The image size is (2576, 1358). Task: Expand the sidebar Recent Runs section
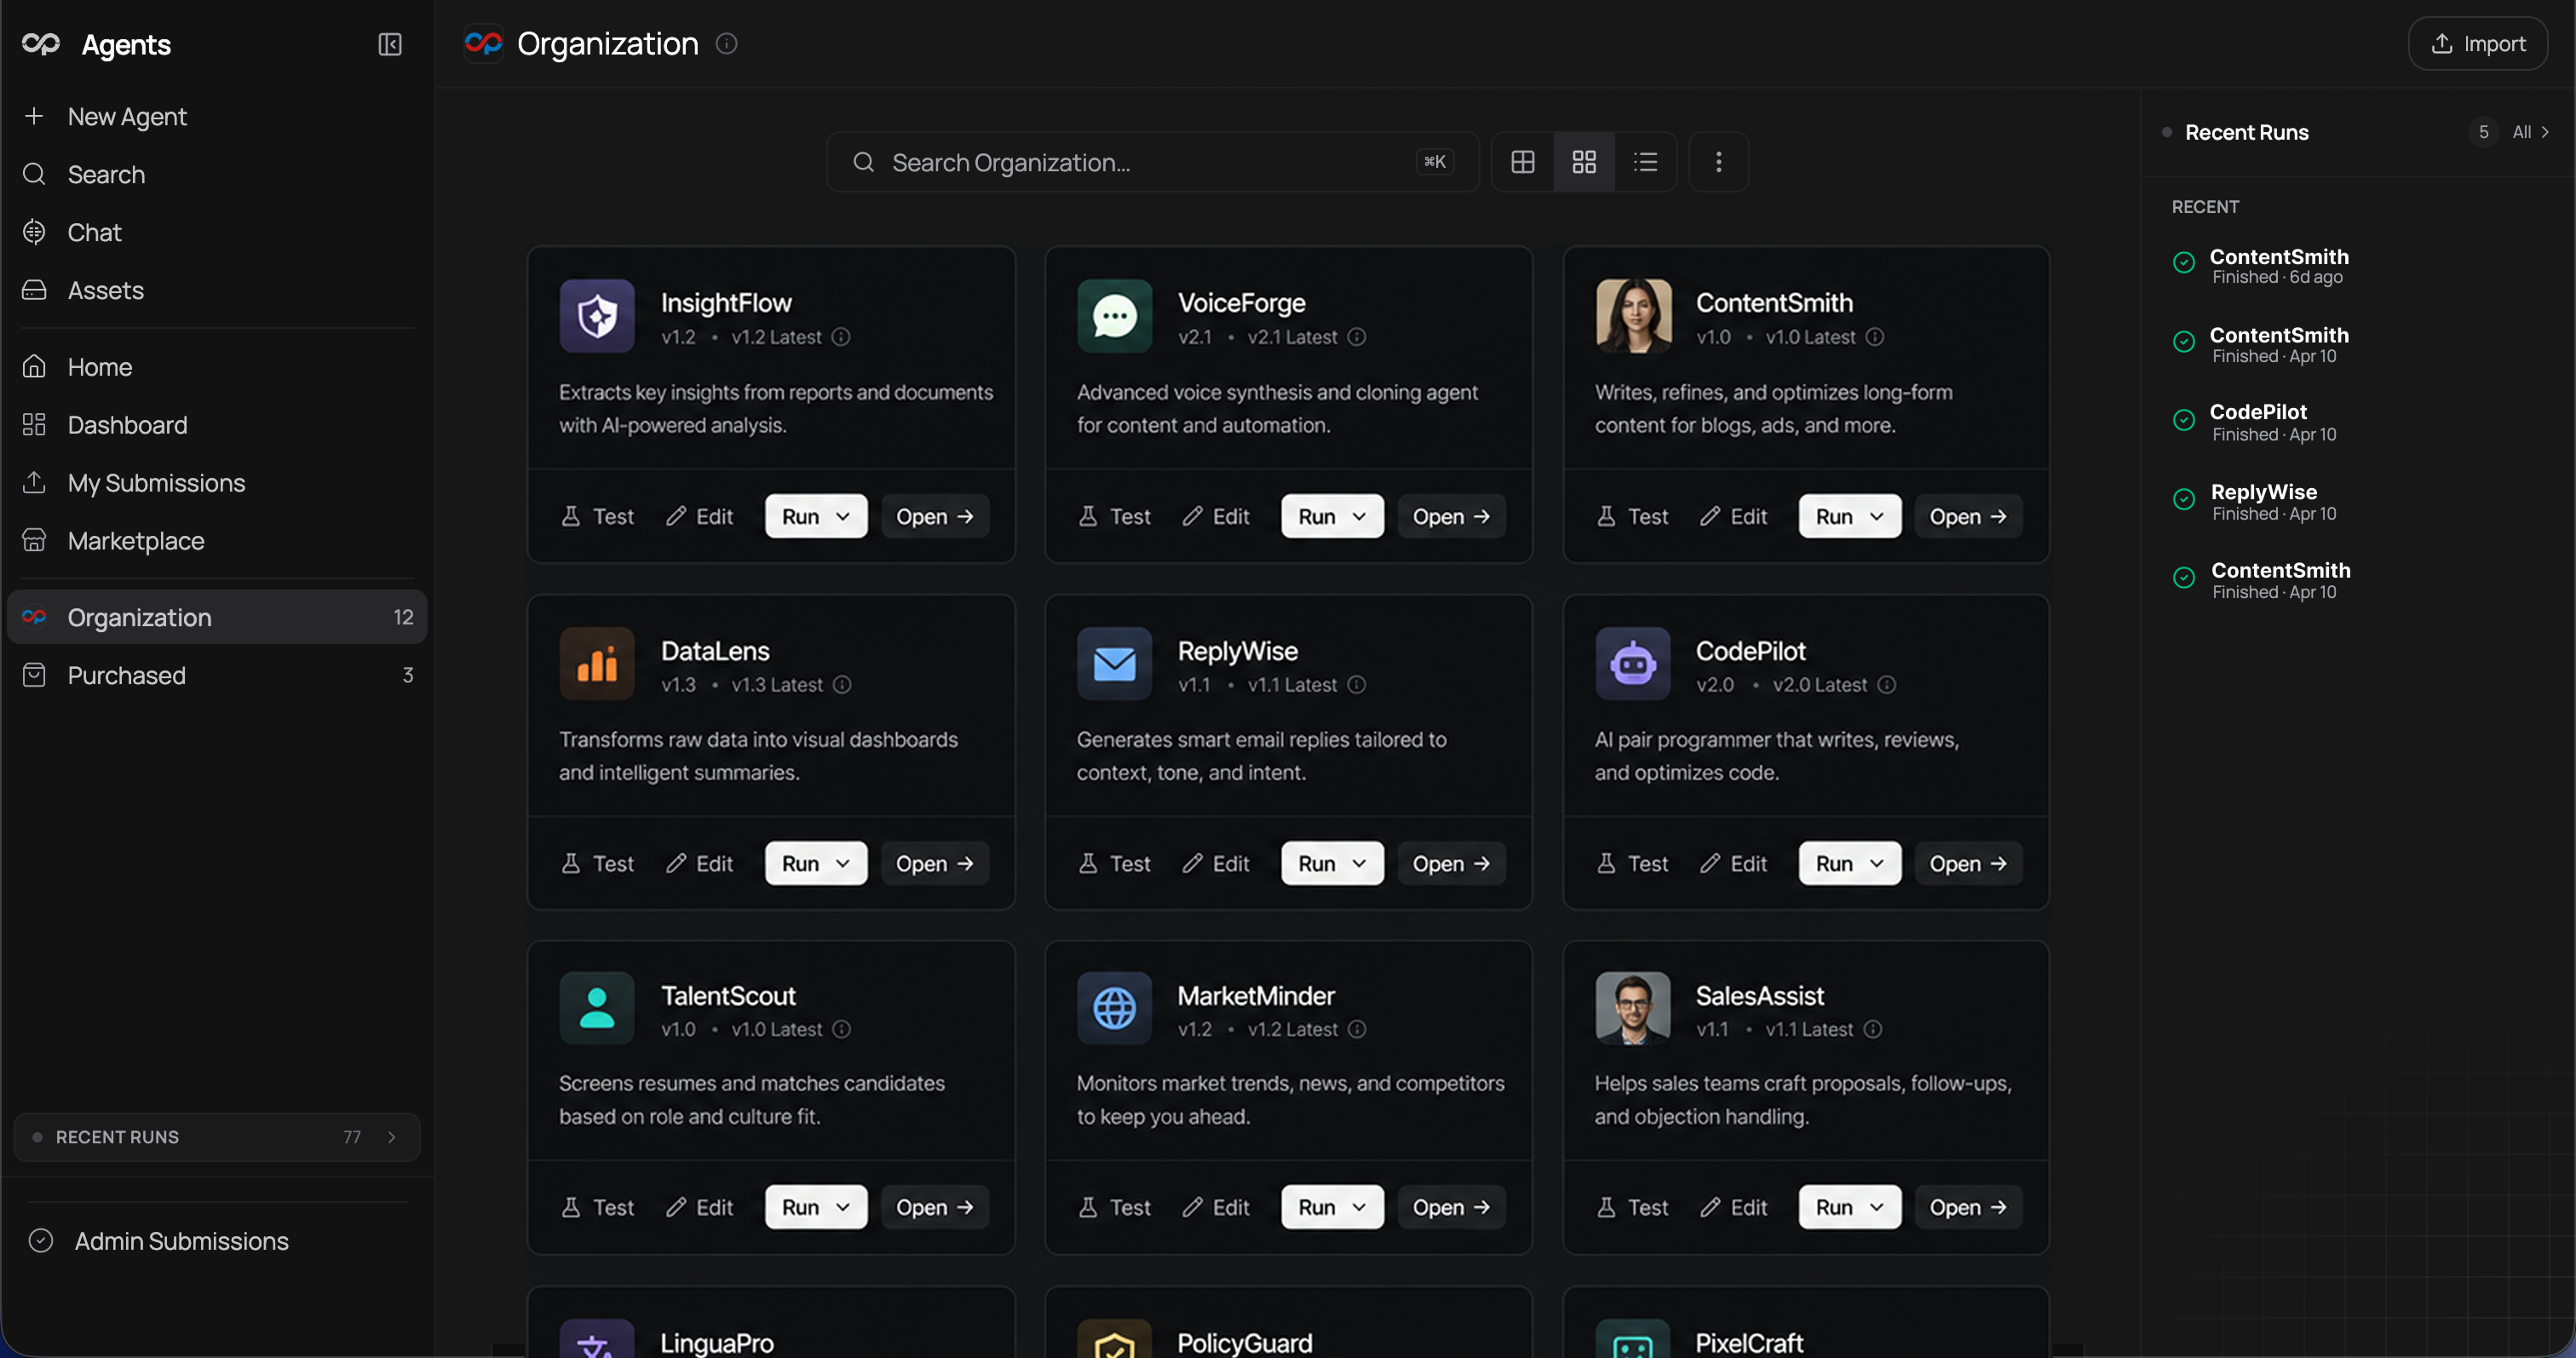pos(217,1137)
